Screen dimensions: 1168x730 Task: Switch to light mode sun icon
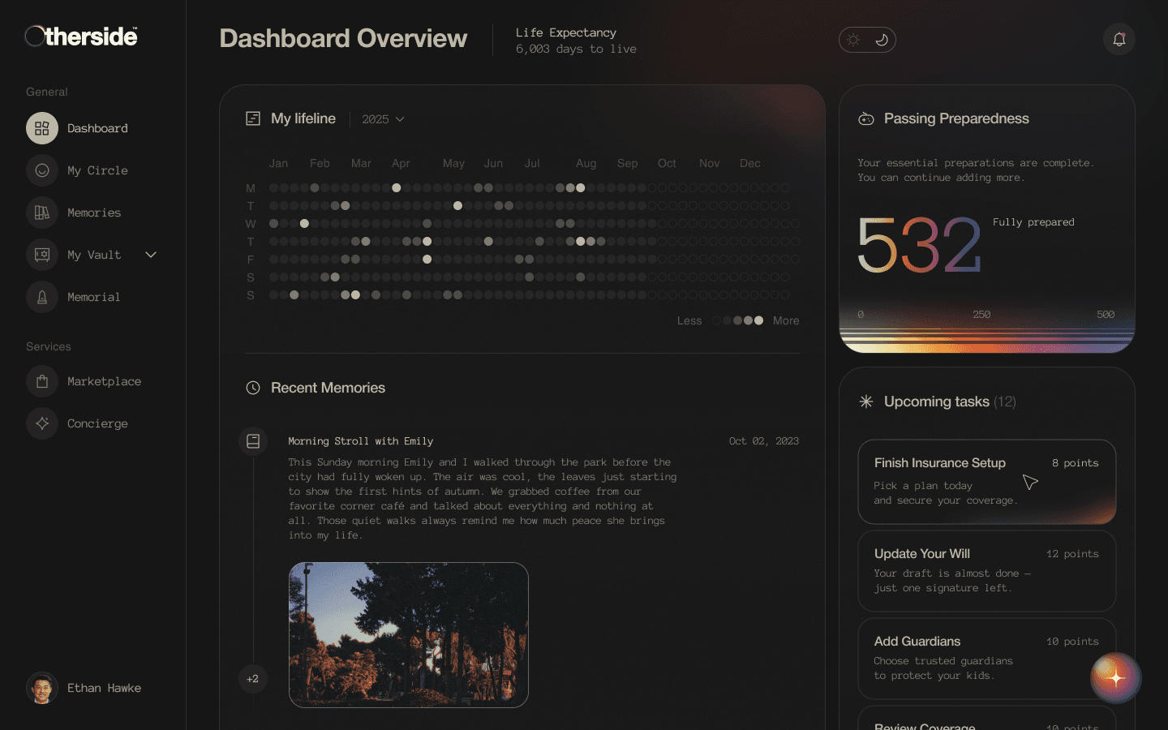click(853, 40)
